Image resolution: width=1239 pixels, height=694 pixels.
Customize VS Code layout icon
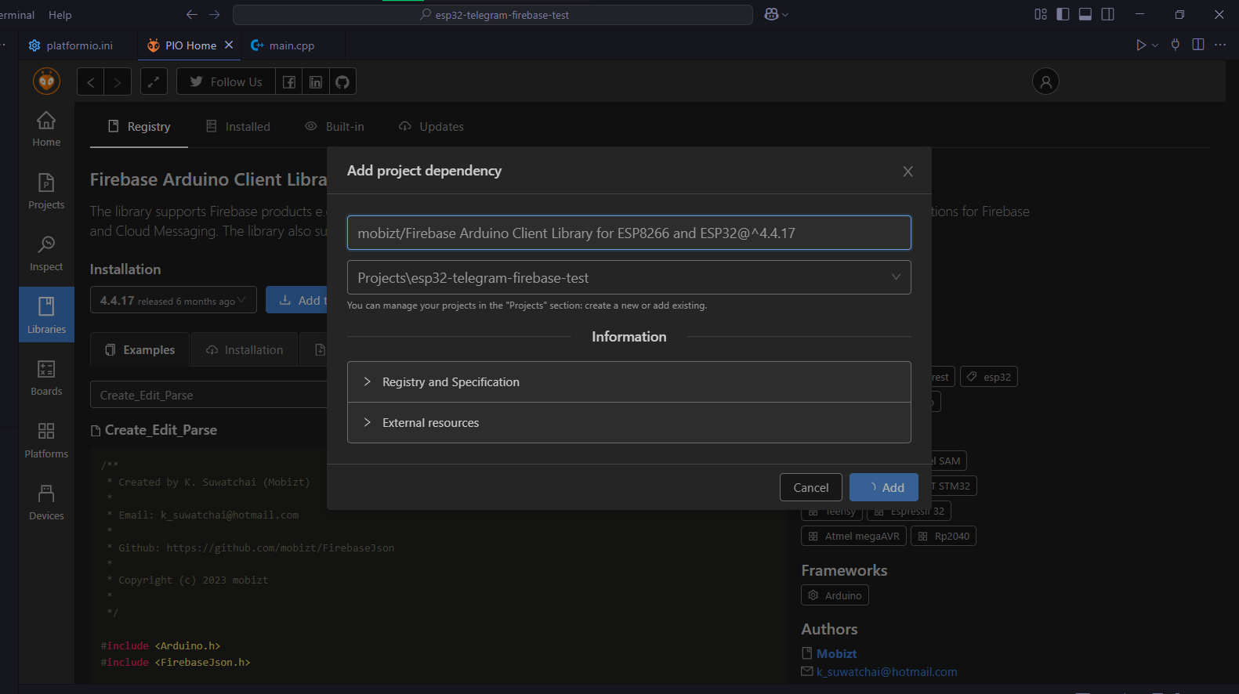1041,14
